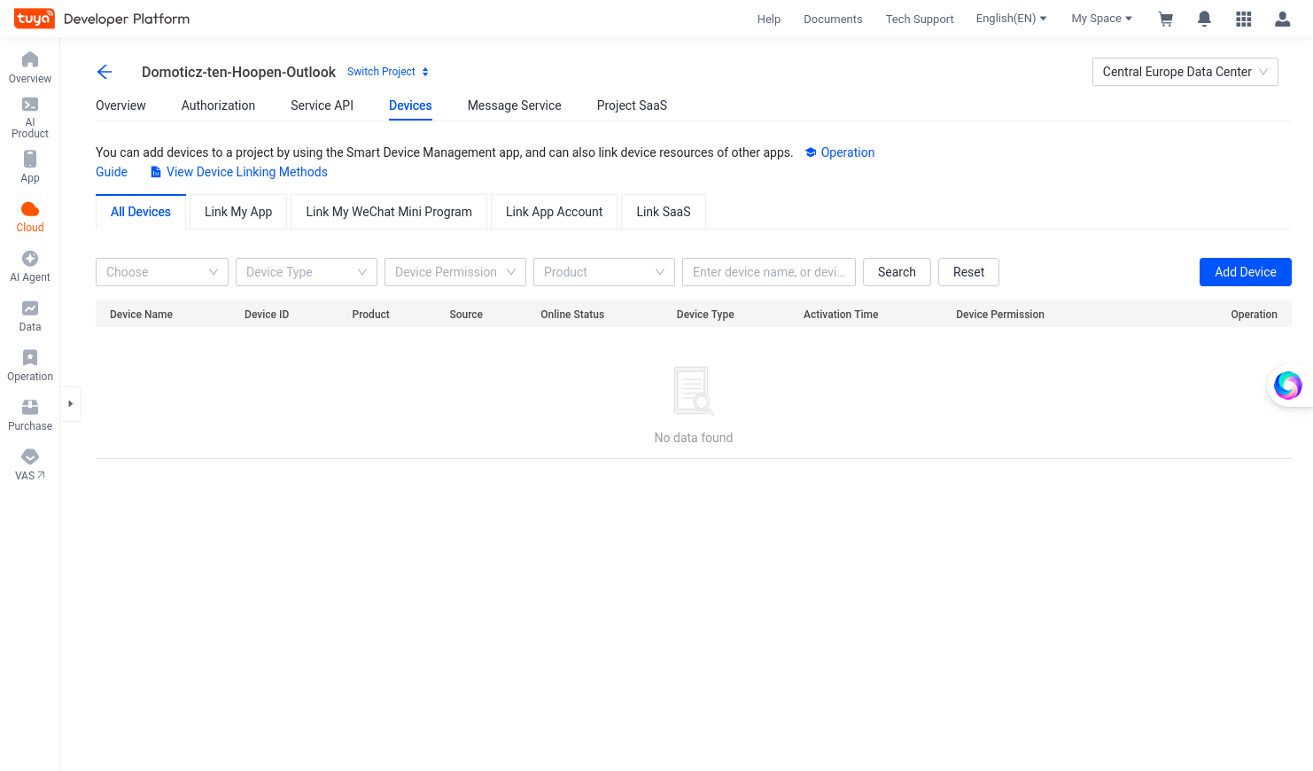Open the user account profile icon
This screenshot has height=771, width=1313.
point(1282,19)
